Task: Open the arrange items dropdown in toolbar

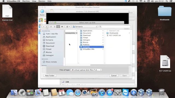Action: (x=68, y=27)
